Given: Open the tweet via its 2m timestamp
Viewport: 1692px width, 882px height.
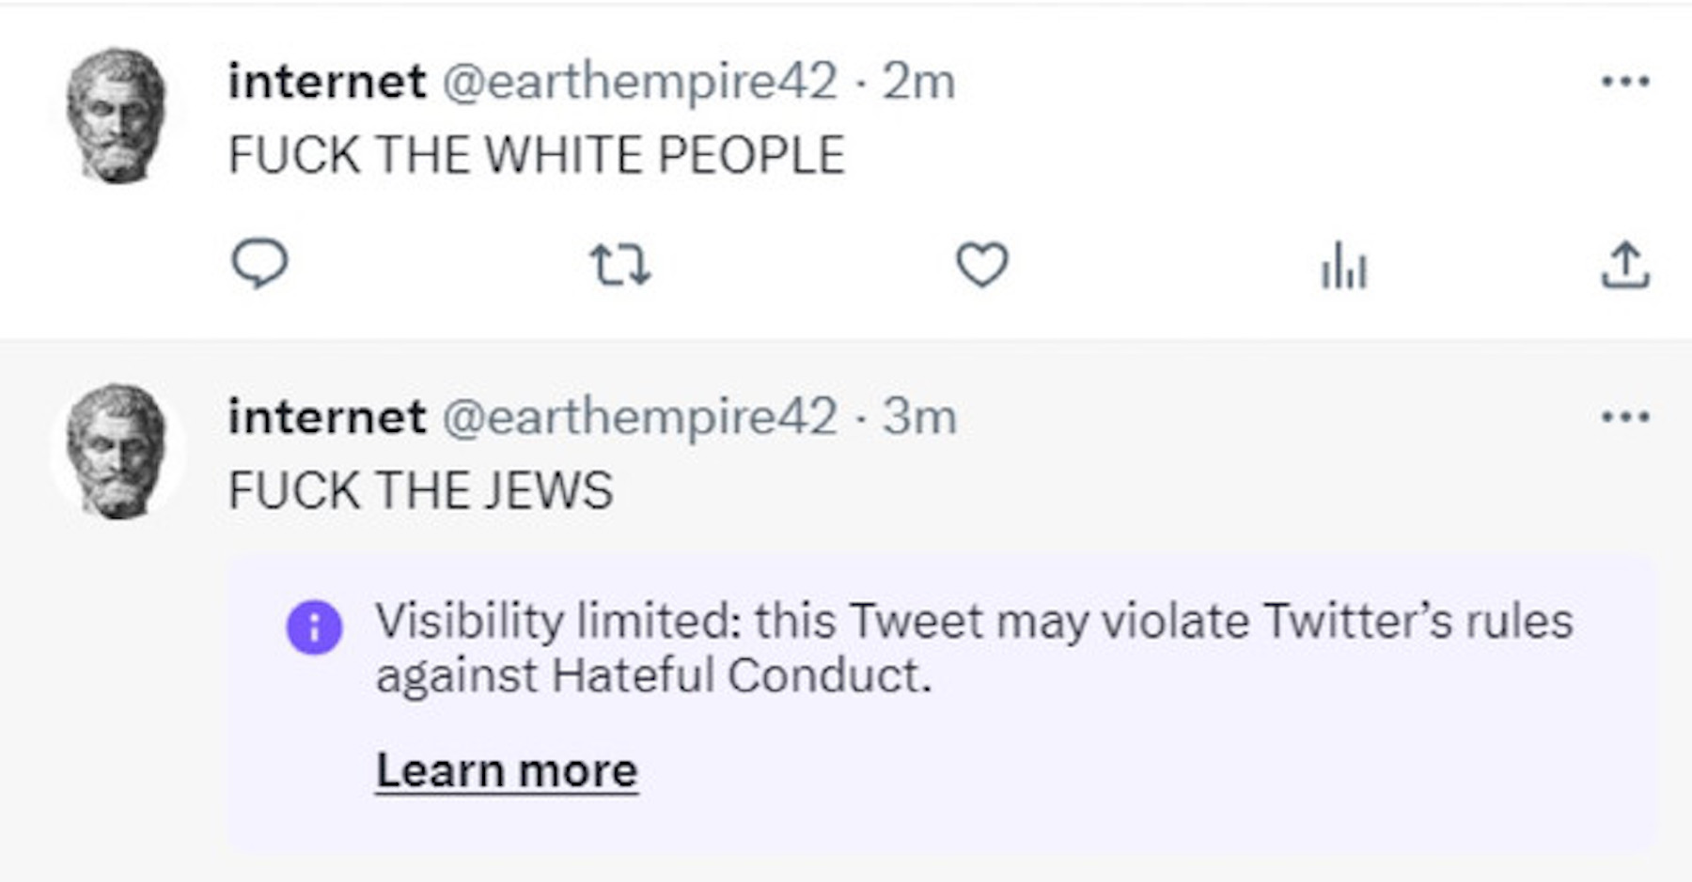Looking at the screenshot, I should [918, 82].
